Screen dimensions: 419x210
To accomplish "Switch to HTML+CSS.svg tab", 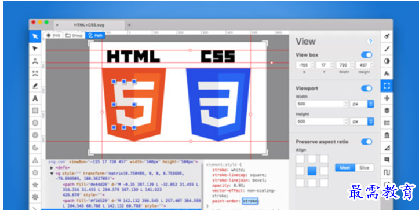I will coord(89,25).
